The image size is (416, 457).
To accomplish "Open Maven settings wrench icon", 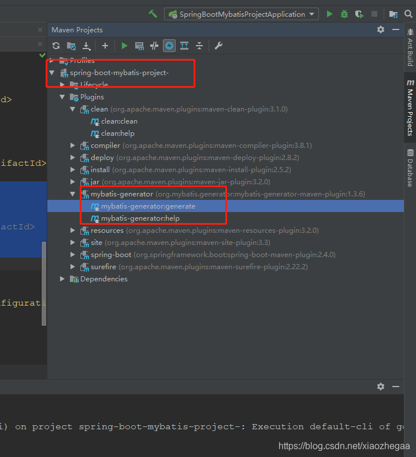I will point(218,46).
